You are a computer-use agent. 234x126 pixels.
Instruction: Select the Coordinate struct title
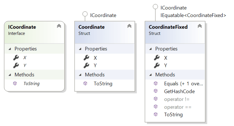91,27
